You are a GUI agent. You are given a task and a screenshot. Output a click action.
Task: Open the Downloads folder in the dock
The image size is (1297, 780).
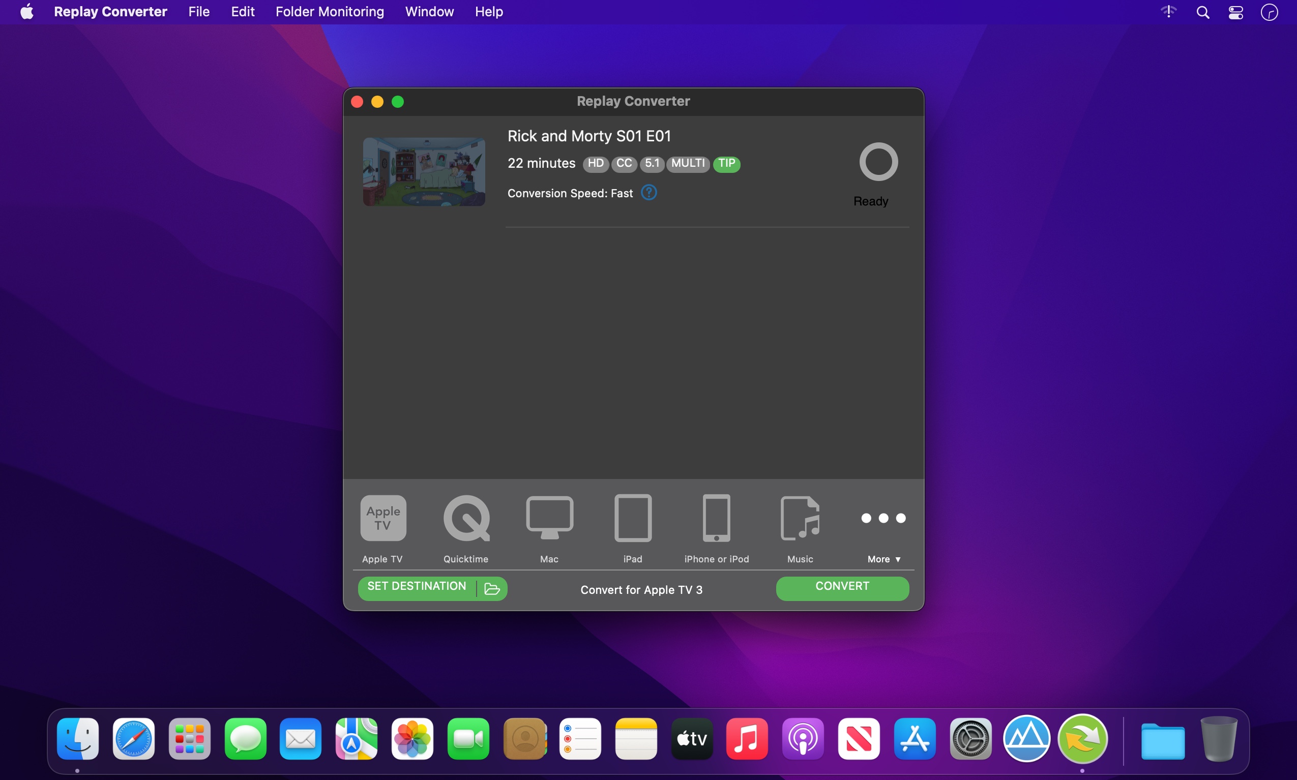(1162, 740)
